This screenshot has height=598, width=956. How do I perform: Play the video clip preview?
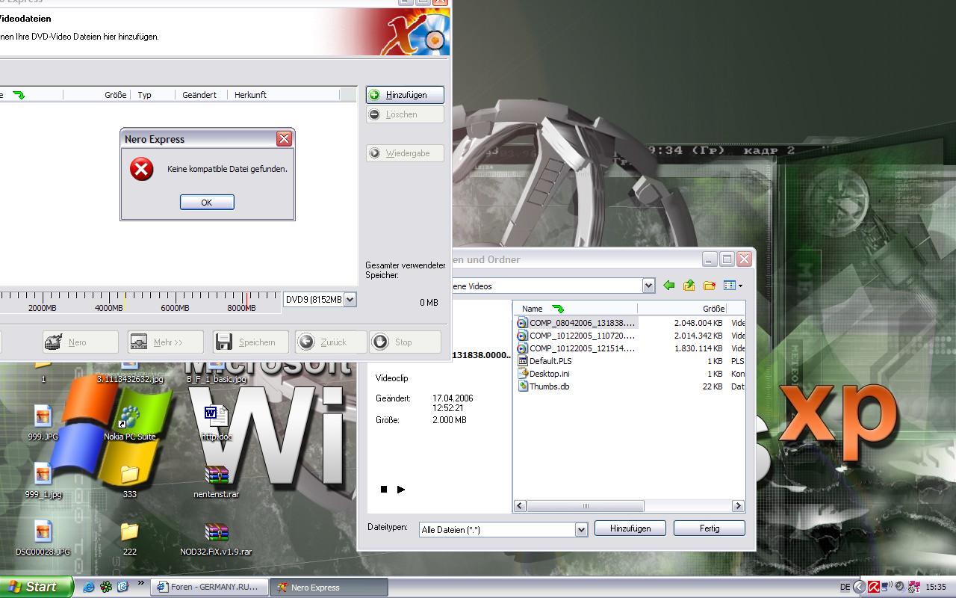[x=401, y=490]
